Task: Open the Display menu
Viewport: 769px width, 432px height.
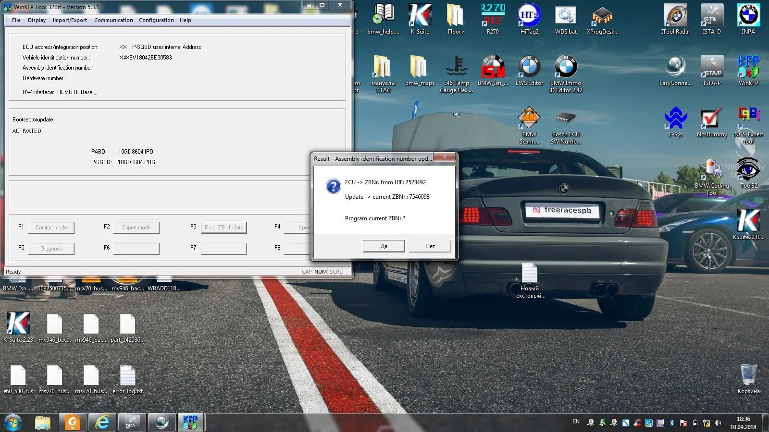Action: click(x=37, y=20)
